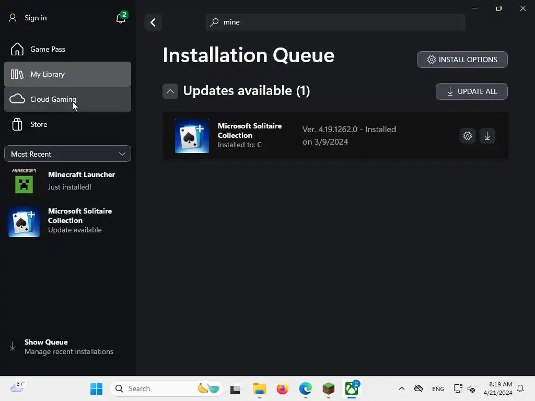Click 'Just installed!' status text

click(69, 187)
